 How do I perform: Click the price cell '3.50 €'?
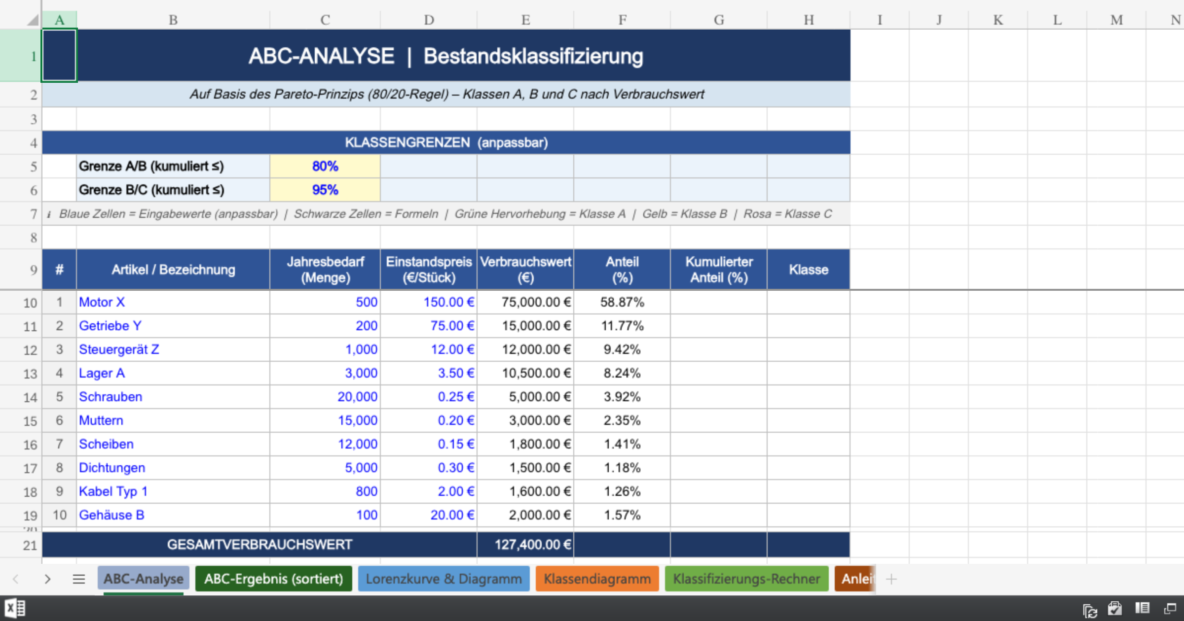click(x=428, y=373)
